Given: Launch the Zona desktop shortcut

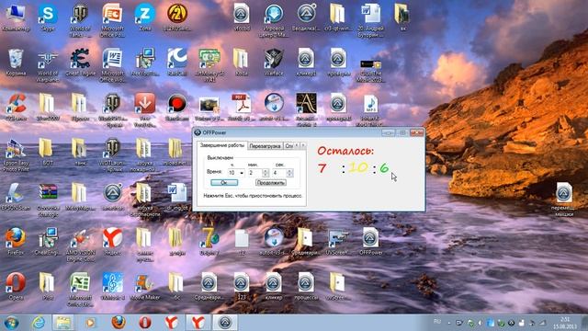Looking at the screenshot, I should (x=144, y=17).
